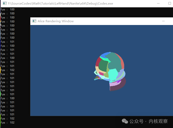This screenshot has height=128, width=173.
Task: Click the Codes.exe console window icon
Action: point(5,3)
